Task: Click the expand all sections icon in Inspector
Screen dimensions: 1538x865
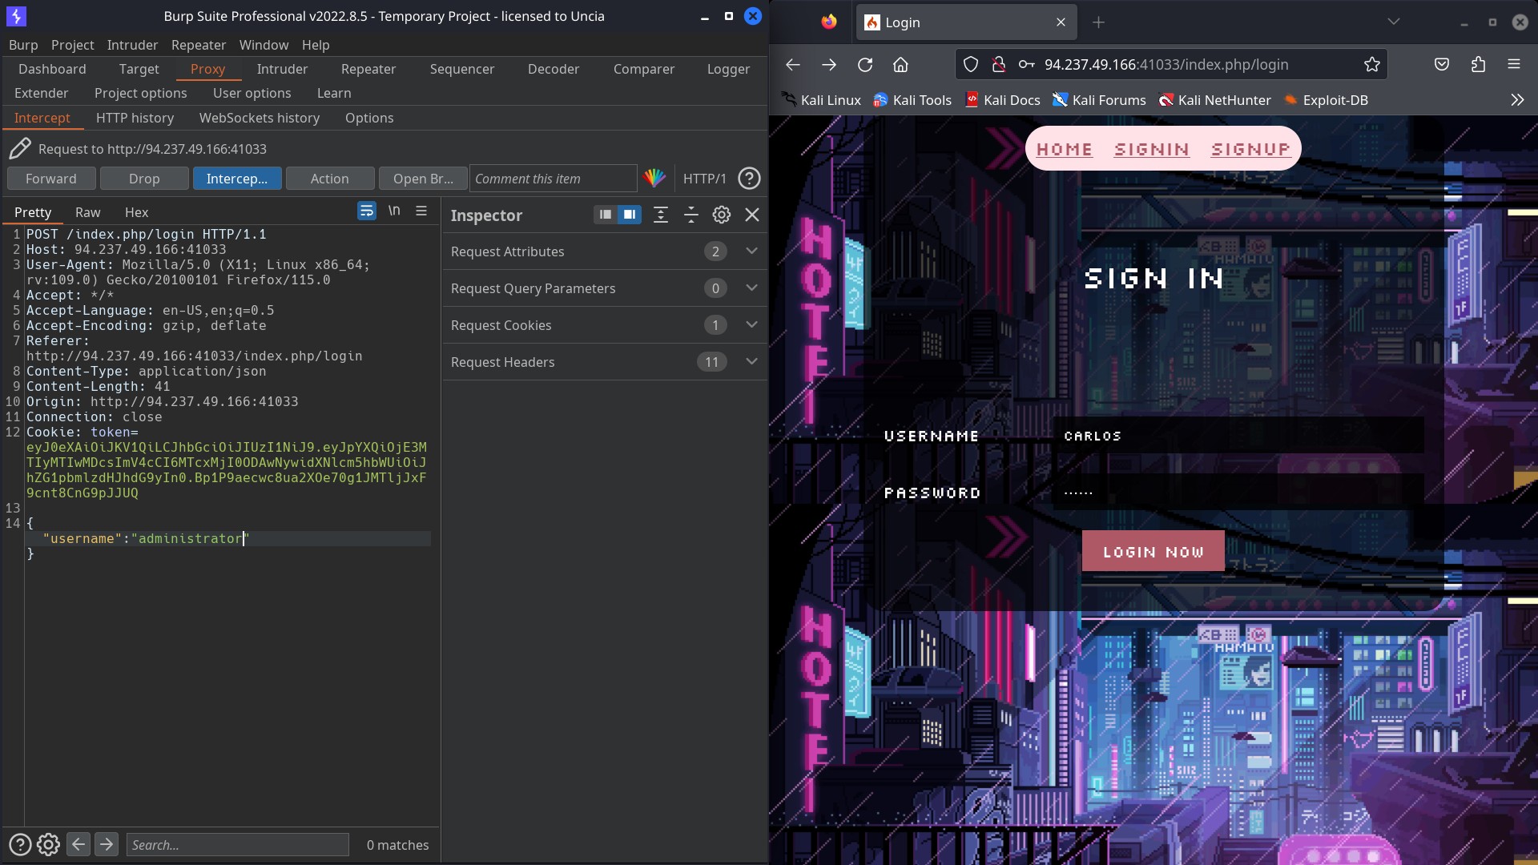Action: pos(660,215)
